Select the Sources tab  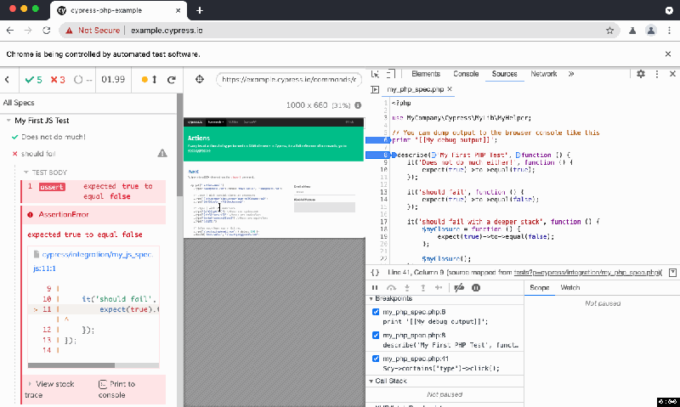tap(504, 74)
